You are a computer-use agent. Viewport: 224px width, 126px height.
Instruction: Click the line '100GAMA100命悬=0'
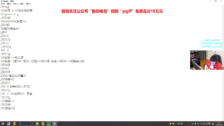13,21
